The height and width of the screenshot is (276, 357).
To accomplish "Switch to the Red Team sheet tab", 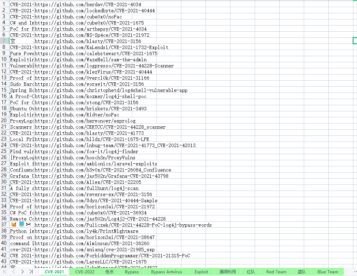I will click(276, 272).
